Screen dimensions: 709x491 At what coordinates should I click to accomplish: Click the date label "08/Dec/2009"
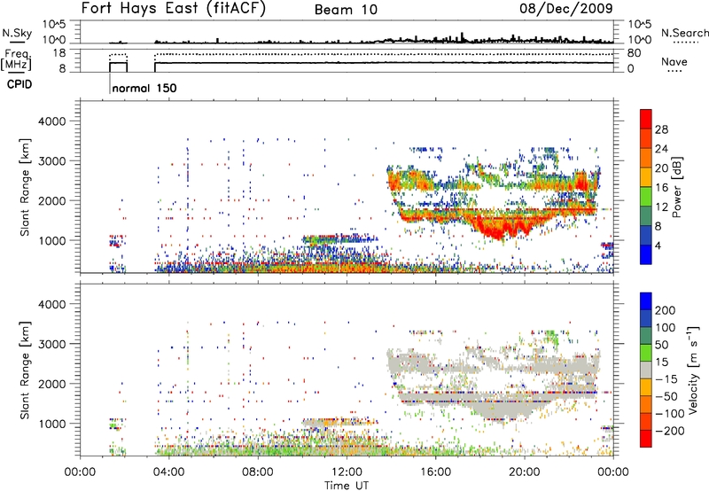(565, 8)
